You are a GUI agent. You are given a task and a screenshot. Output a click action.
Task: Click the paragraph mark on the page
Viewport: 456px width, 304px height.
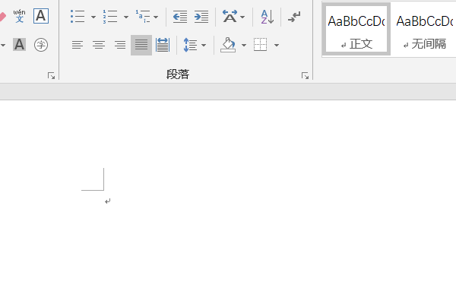108,201
